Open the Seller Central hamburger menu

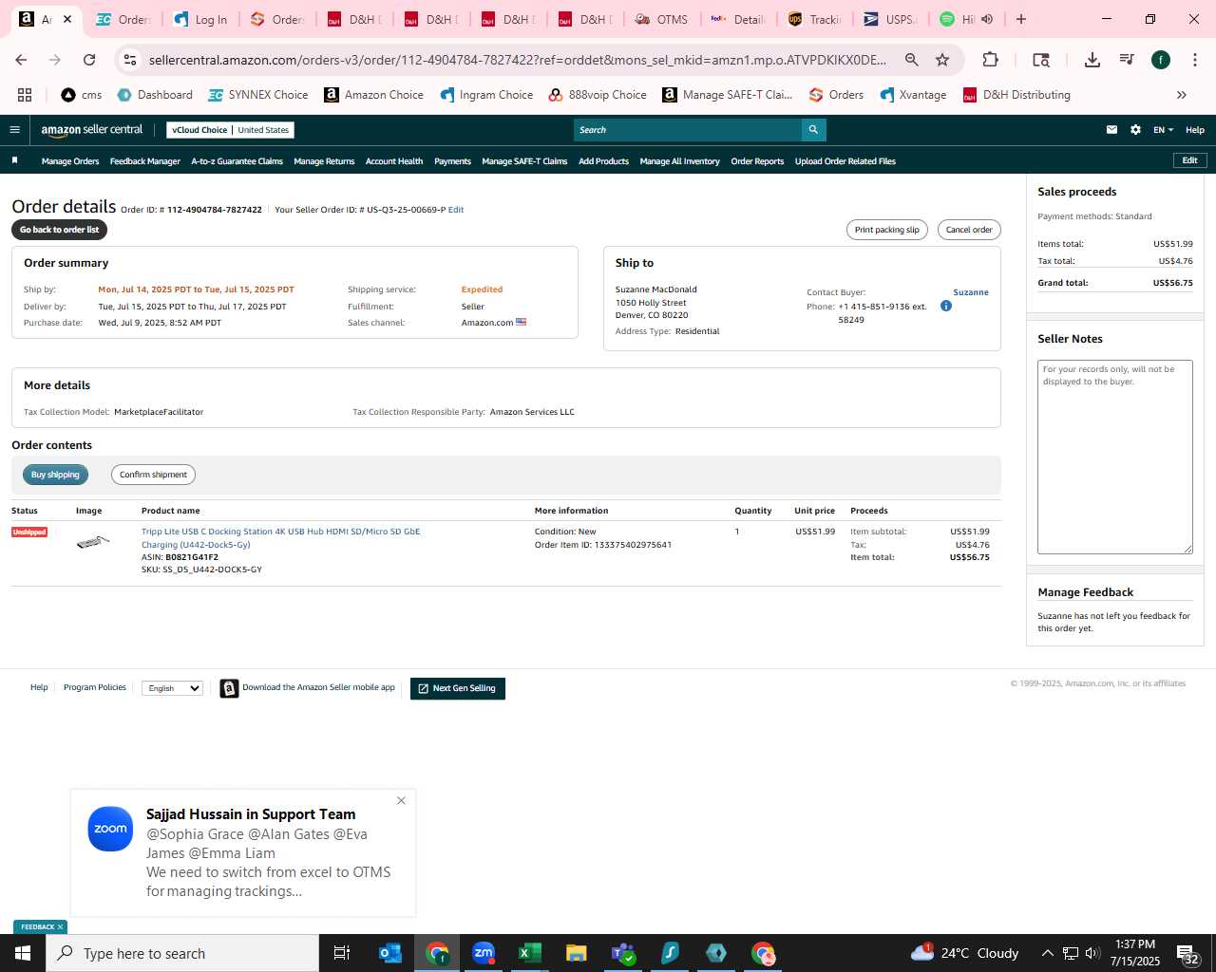tap(14, 130)
